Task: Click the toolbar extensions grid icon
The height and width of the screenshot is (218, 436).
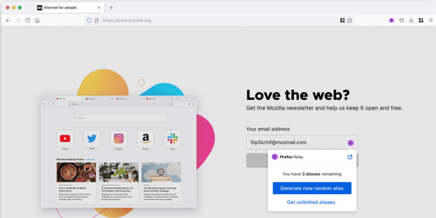Action: 421,20
